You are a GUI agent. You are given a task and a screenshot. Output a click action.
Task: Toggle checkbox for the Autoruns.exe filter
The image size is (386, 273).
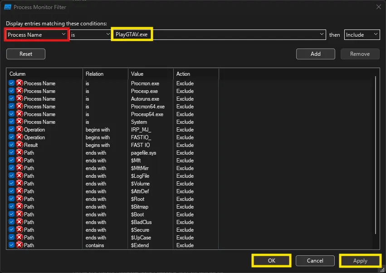click(11, 98)
